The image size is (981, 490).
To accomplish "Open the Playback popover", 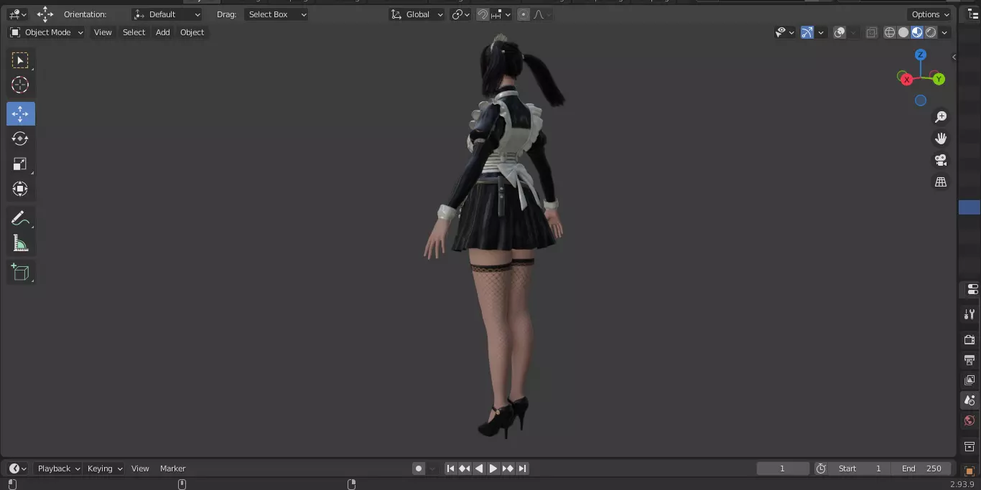I will pyautogui.click(x=58, y=468).
